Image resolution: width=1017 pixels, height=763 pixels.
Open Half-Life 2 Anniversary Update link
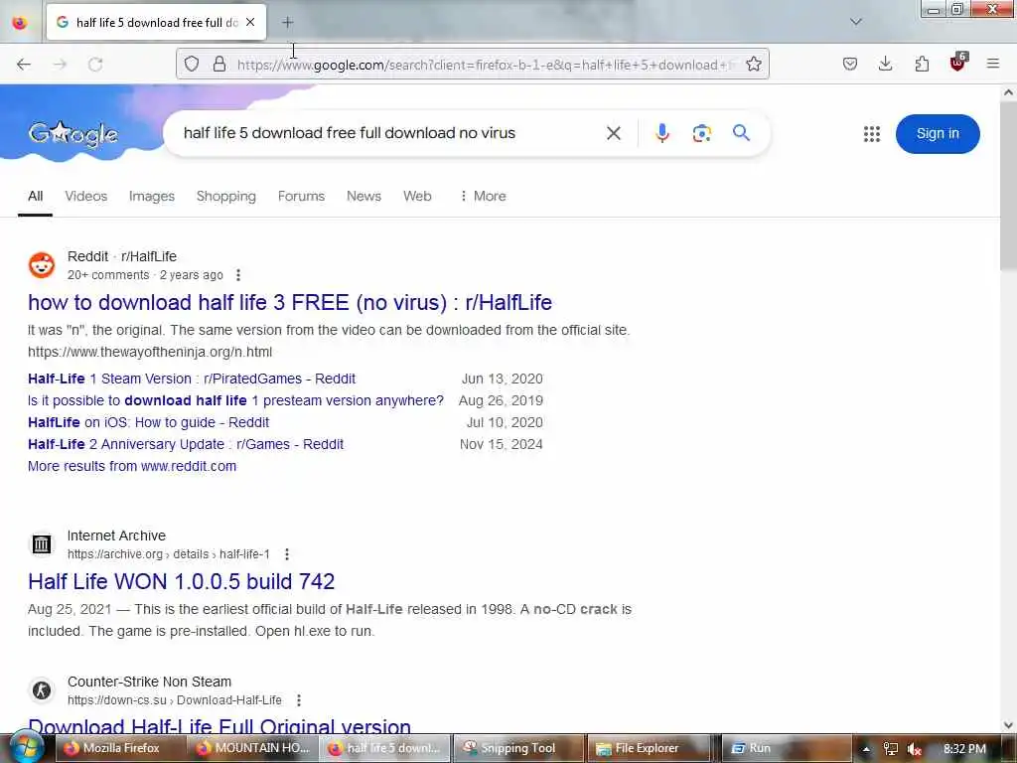[x=186, y=444]
